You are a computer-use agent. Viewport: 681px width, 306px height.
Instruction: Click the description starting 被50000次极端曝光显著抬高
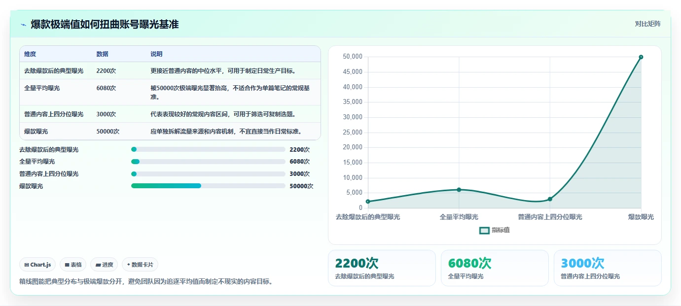(230, 92)
